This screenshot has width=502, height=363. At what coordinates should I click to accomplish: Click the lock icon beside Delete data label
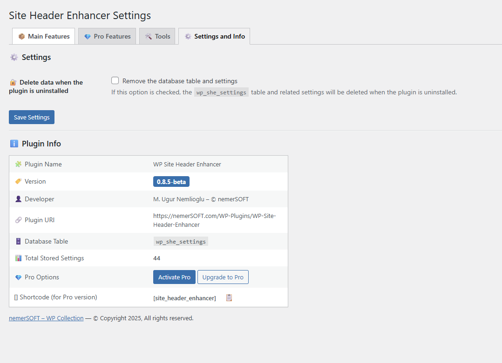click(12, 82)
